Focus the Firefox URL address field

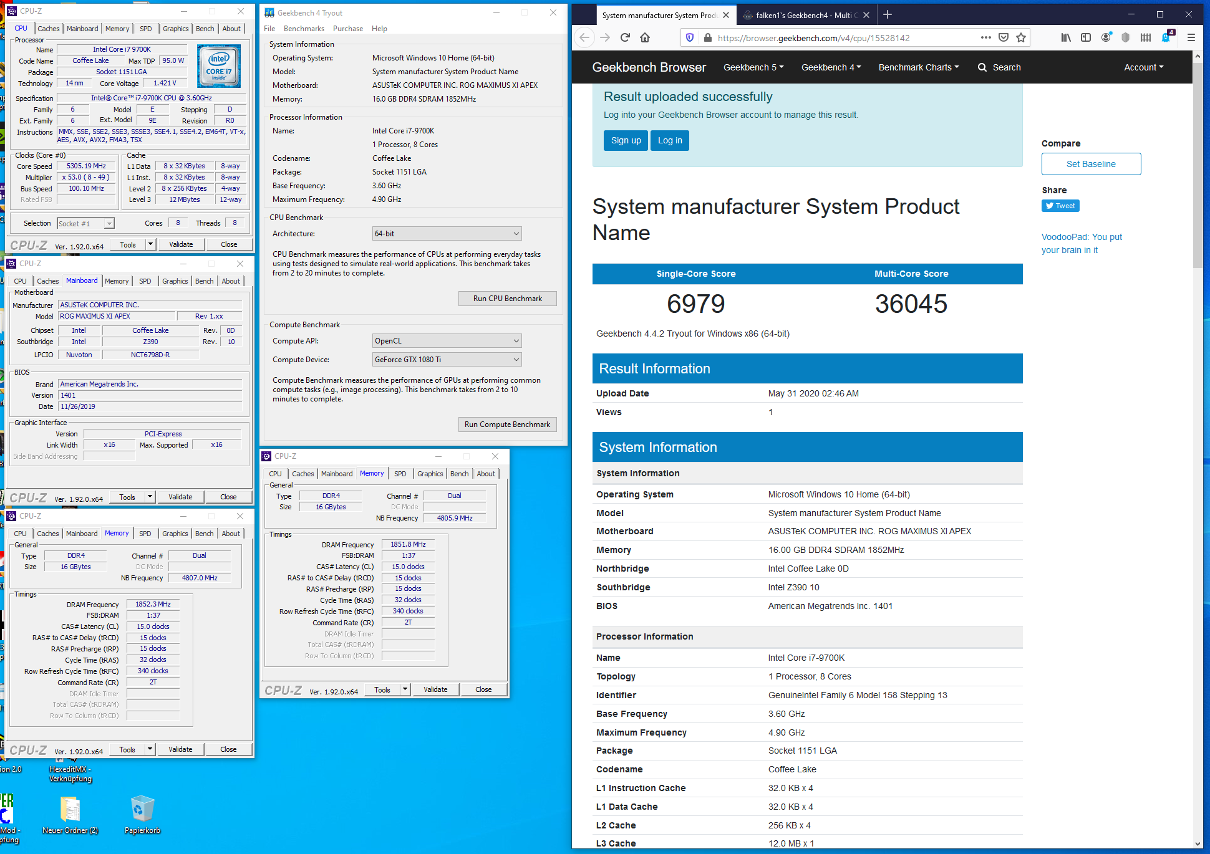point(845,37)
